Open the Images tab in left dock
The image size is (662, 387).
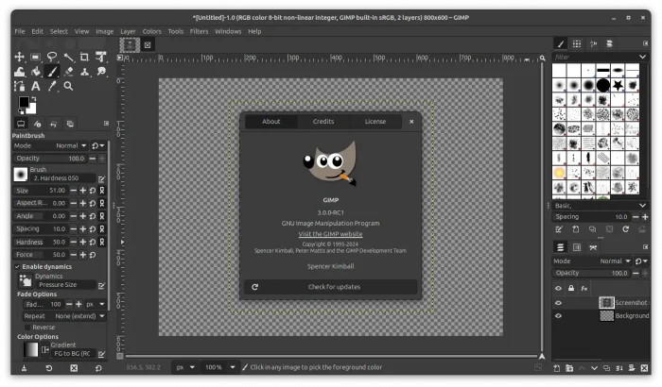point(70,124)
